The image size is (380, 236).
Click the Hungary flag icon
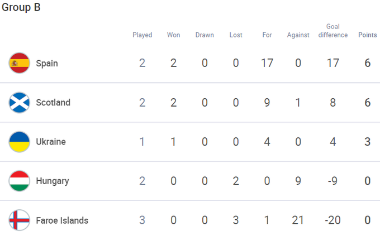point(20,181)
